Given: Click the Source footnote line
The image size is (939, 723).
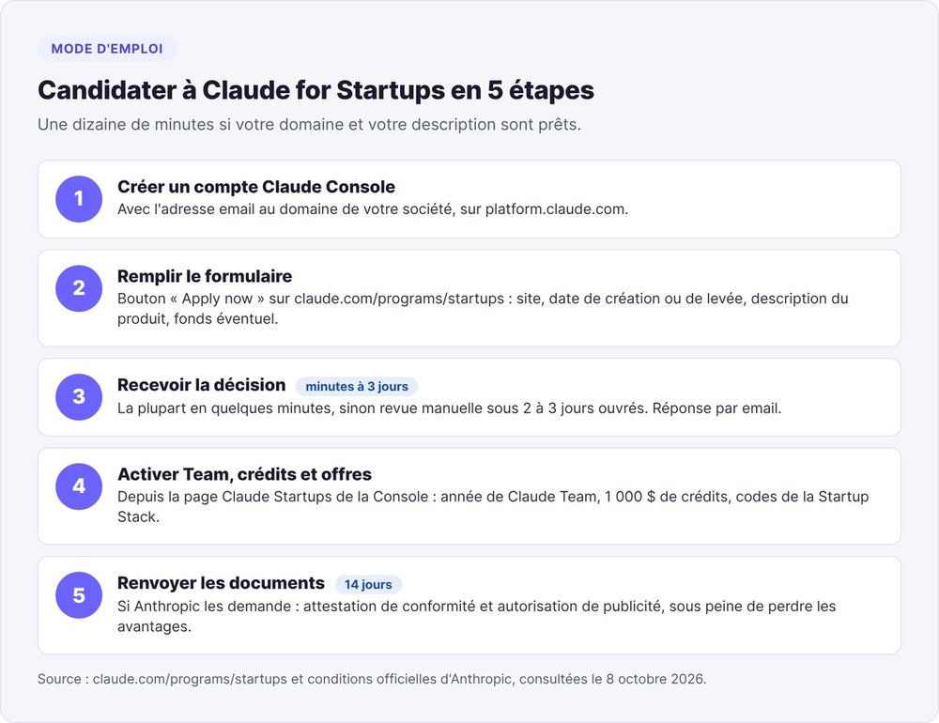Looking at the screenshot, I should (372, 679).
